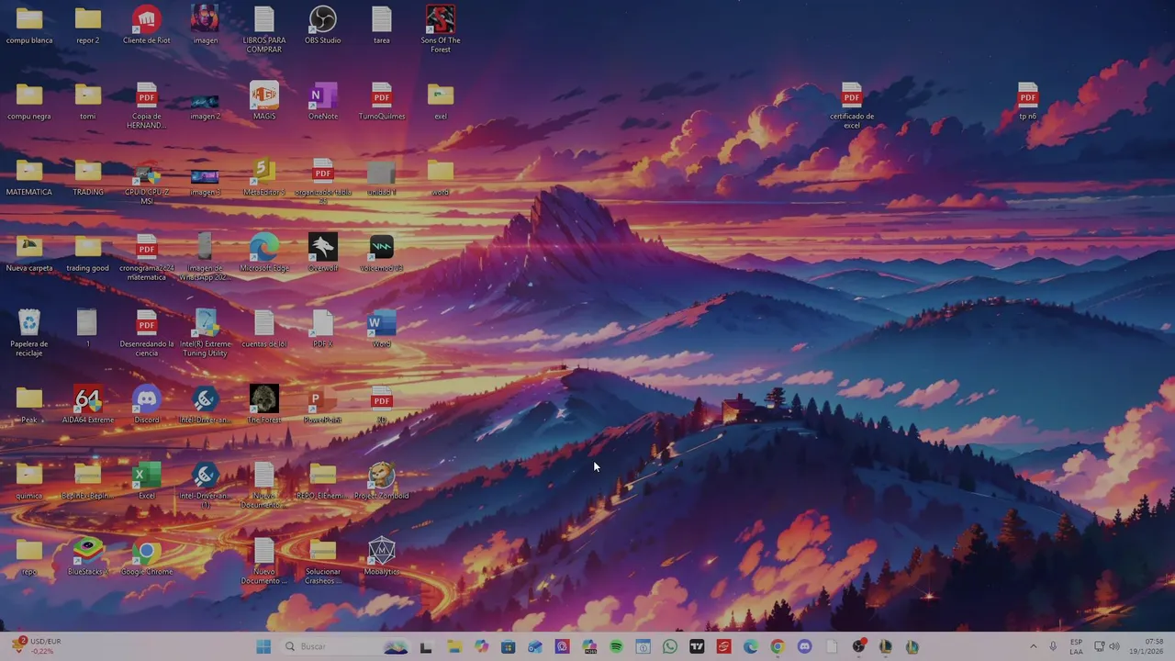Open Spotify from the taskbar

pos(616,646)
